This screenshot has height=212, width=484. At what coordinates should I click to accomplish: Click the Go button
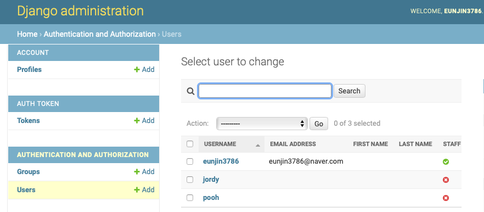point(319,124)
